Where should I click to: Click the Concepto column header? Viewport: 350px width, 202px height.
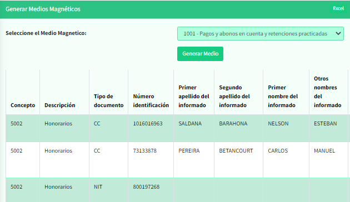click(x=23, y=105)
